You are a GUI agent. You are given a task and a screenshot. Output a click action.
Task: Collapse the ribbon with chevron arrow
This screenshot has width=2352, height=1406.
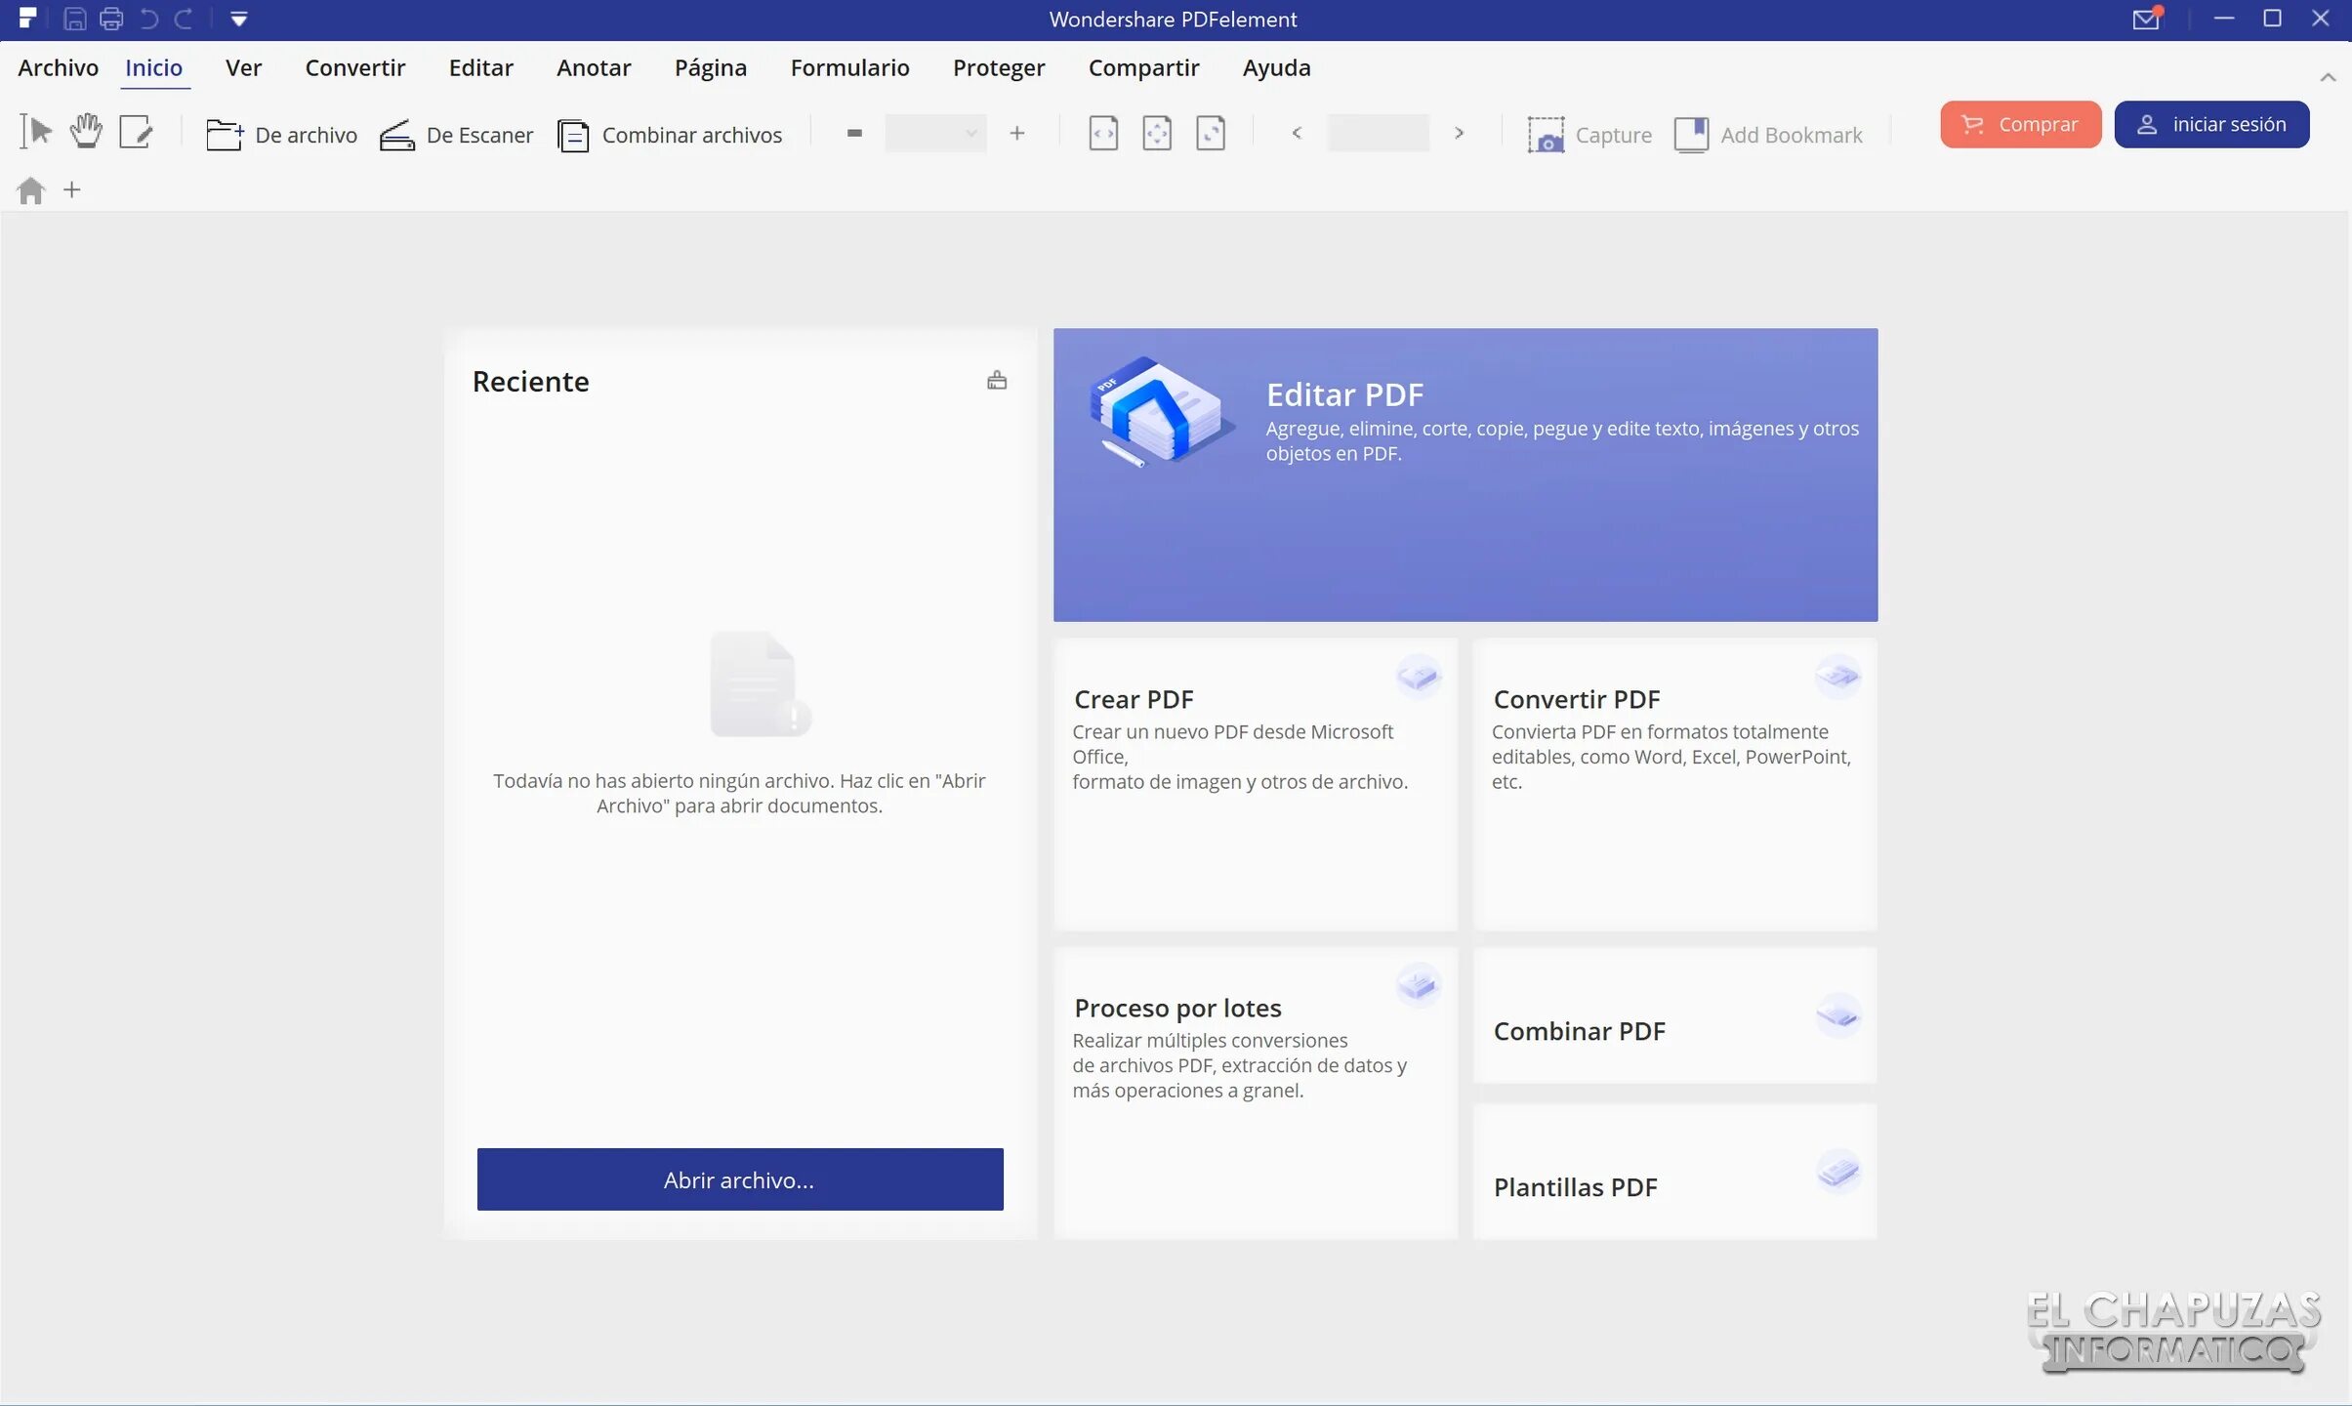(2328, 77)
